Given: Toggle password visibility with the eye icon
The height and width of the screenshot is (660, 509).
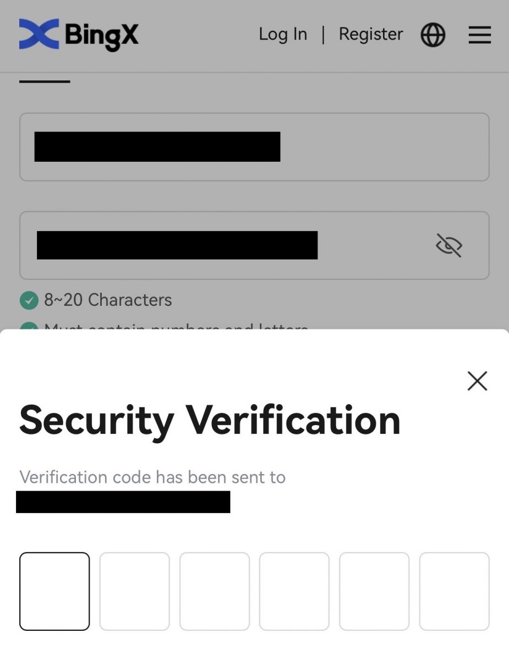Looking at the screenshot, I should (449, 246).
